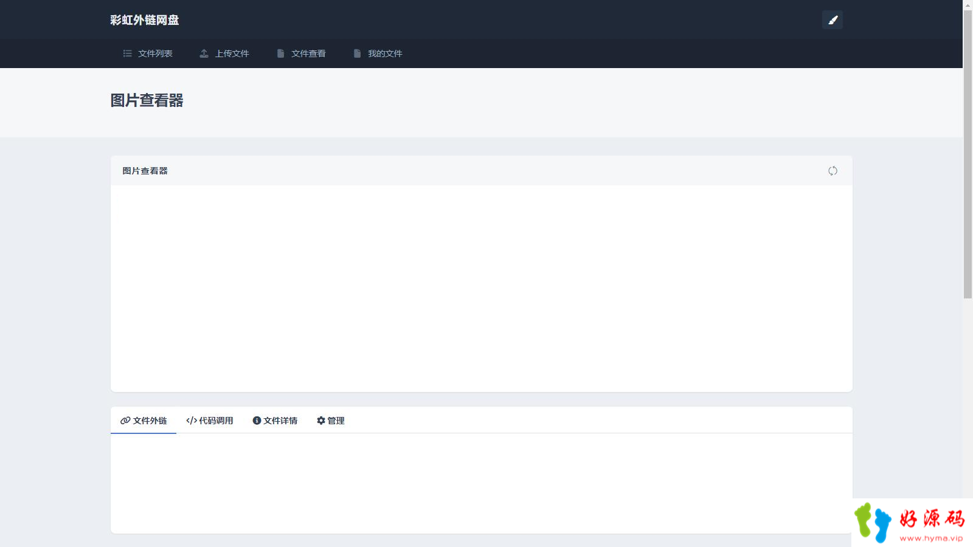Screen dimensions: 973x547
Task: Click scrollbar up arrow at top
Action: click(x=968, y=5)
